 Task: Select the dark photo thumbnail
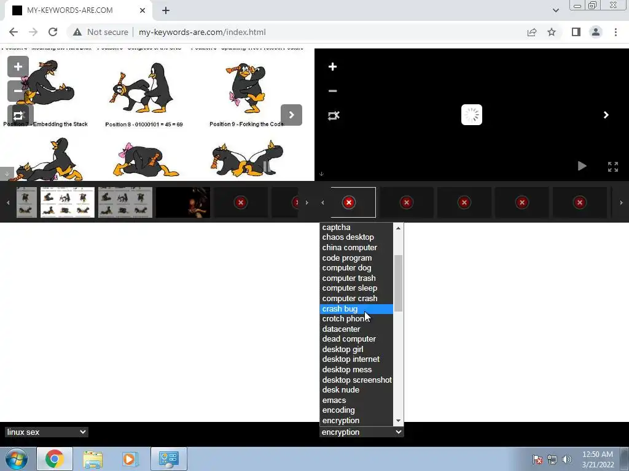183,202
